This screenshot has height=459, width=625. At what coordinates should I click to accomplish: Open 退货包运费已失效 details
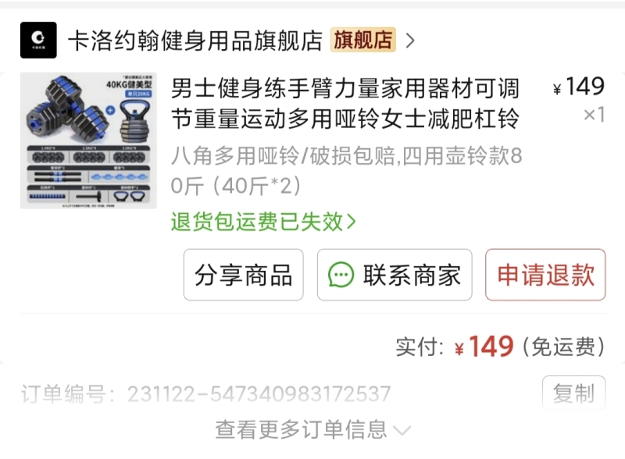pyautogui.click(x=263, y=222)
